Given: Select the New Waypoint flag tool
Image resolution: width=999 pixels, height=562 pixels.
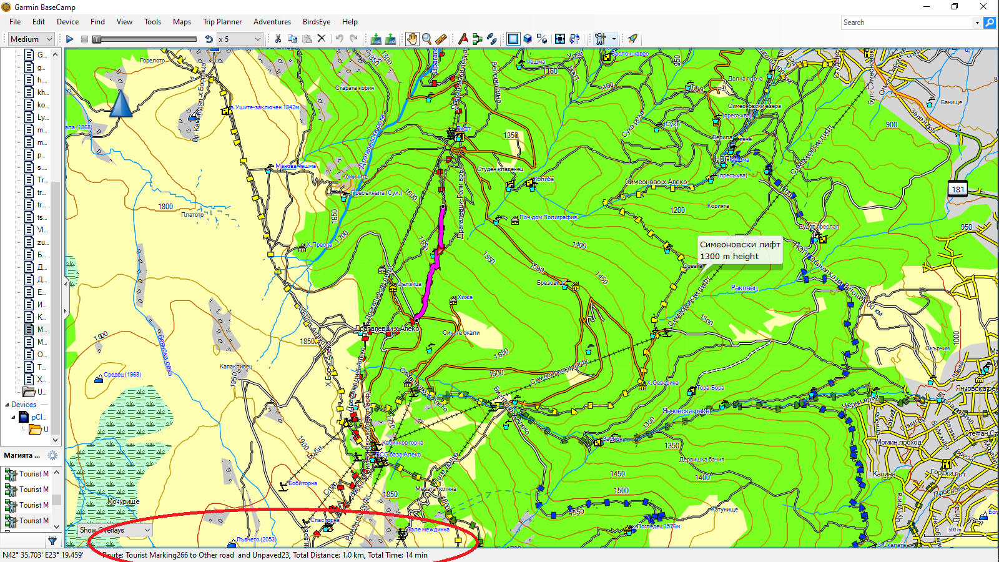Looking at the screenshot, I should point(463,39).
